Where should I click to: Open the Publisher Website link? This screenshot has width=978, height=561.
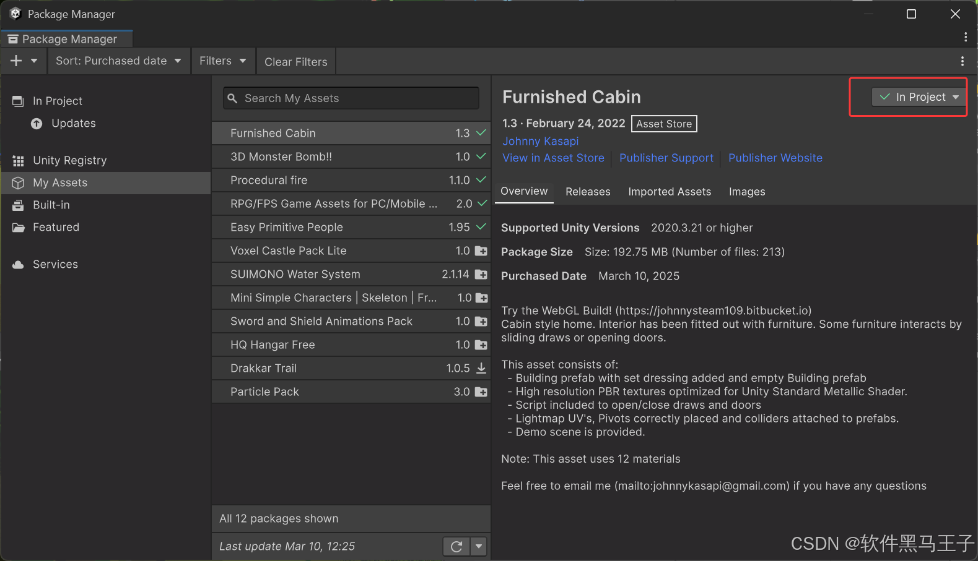pyautogui.click(x=775, y=158)
